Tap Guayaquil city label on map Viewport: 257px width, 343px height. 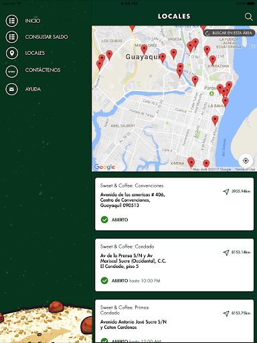click(x=143, y=57)
